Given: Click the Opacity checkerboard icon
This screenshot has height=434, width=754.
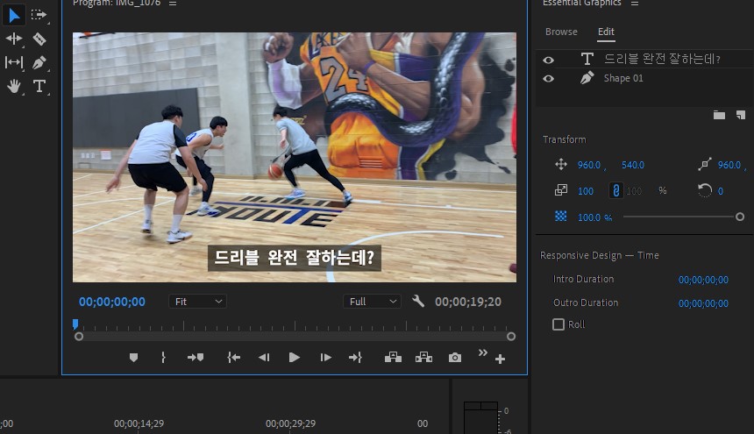Looking at the screenshot, I should point(561,217).
